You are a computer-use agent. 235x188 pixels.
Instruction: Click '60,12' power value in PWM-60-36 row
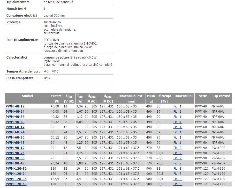(x=55, y=138)
